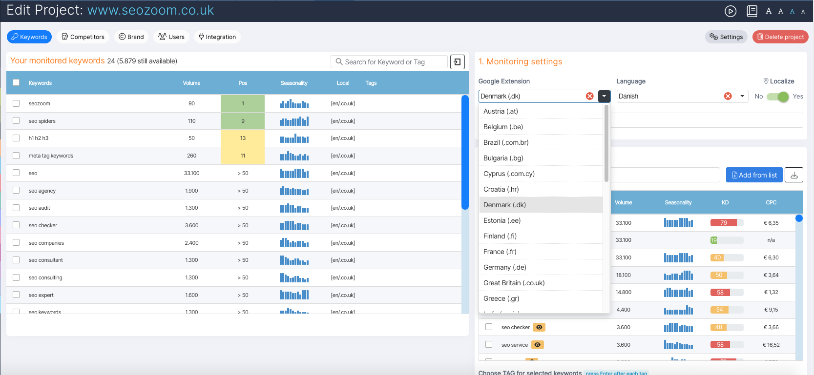
Task: Click the play tutorial video icon
Action: pyautogui.click(x=730, y=11)
